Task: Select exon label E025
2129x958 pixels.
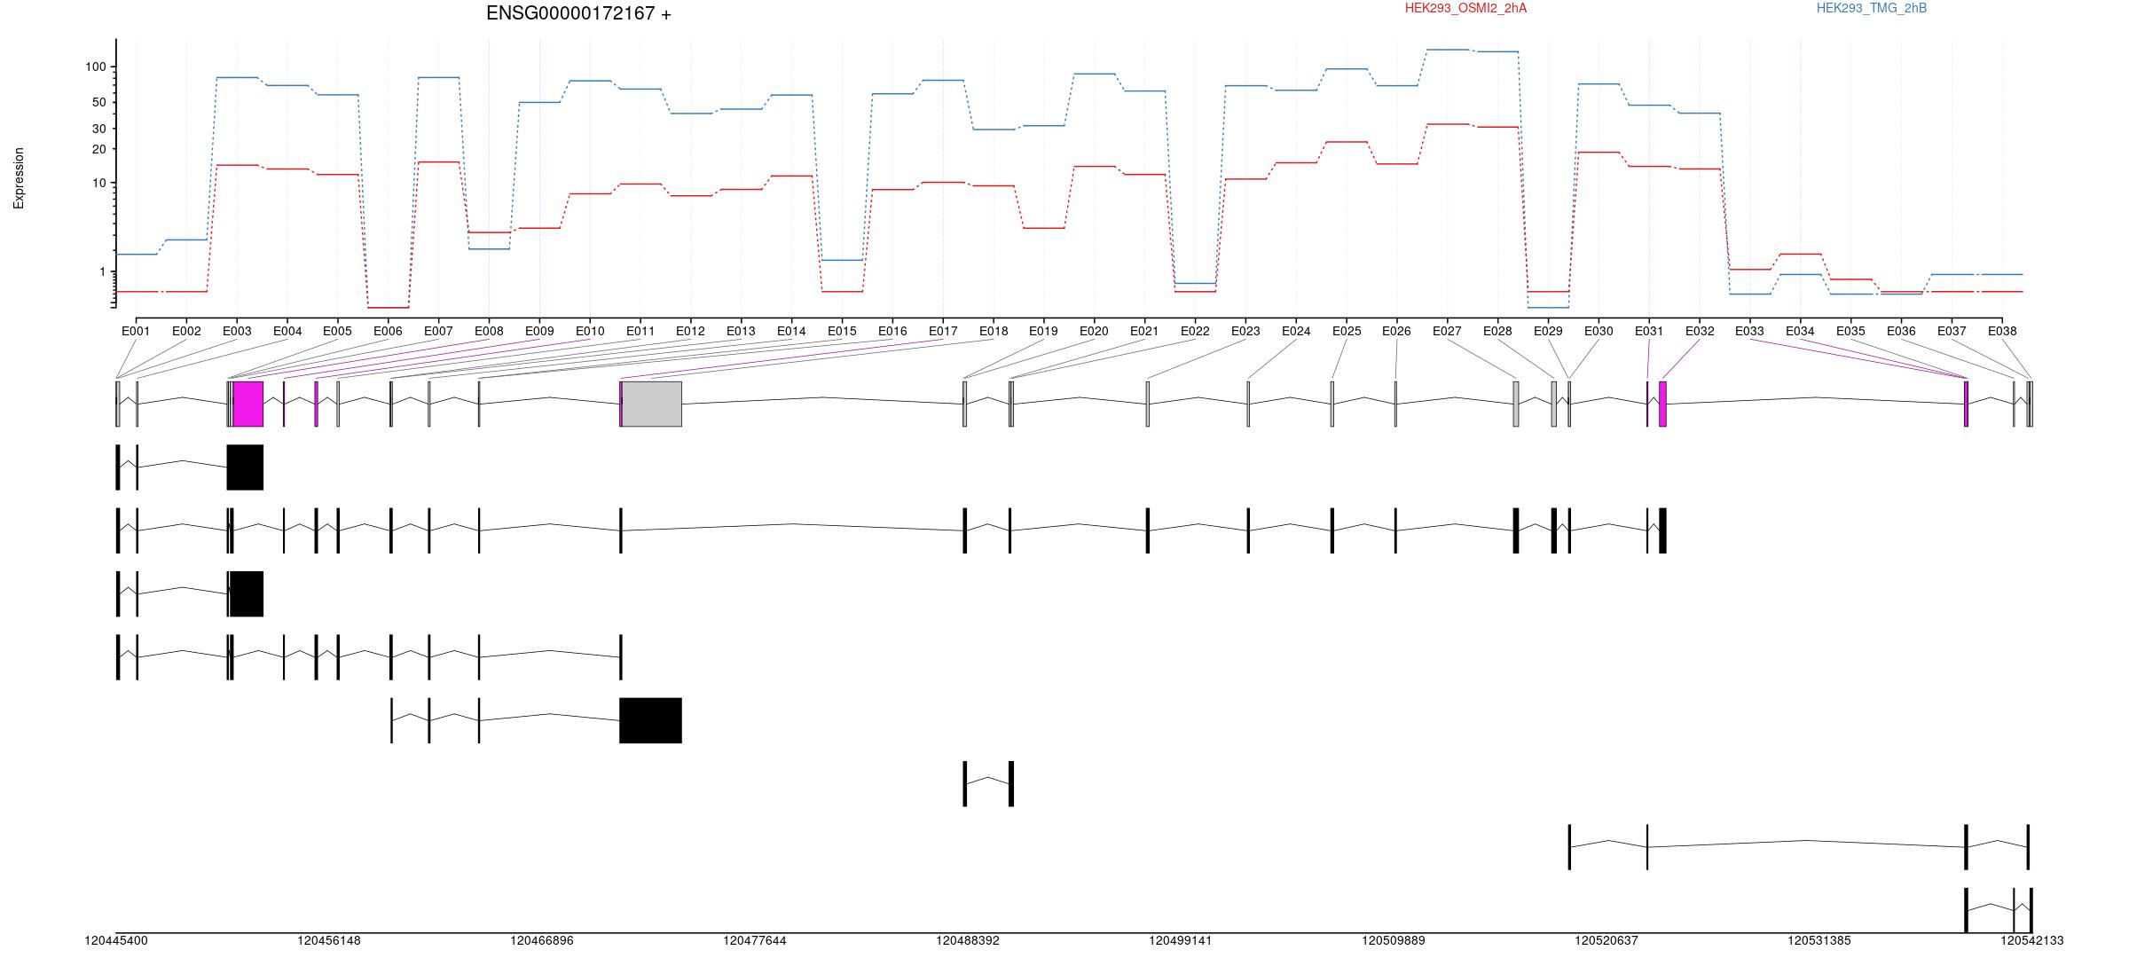Action: point(1347,331)
